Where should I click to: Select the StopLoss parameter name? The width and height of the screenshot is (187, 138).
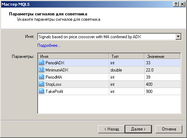click(53, 84)
